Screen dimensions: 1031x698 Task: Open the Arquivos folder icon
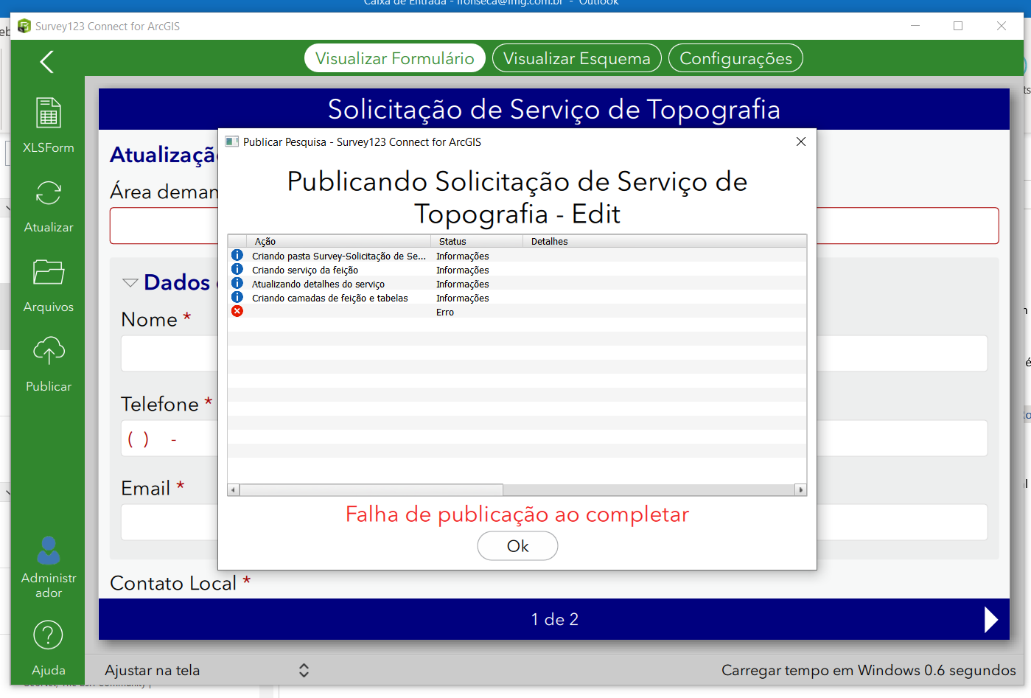point(49,272)
